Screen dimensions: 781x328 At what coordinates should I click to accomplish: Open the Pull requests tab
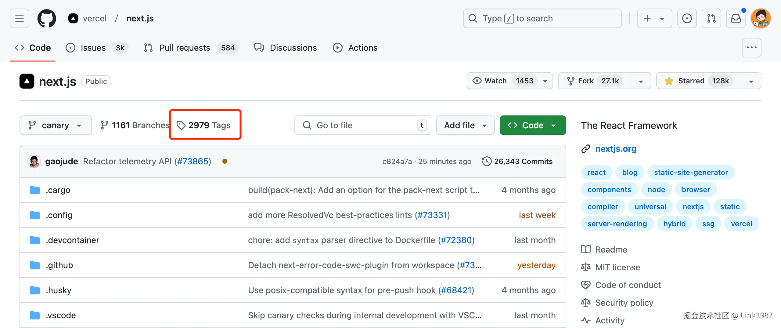(191, 48)
